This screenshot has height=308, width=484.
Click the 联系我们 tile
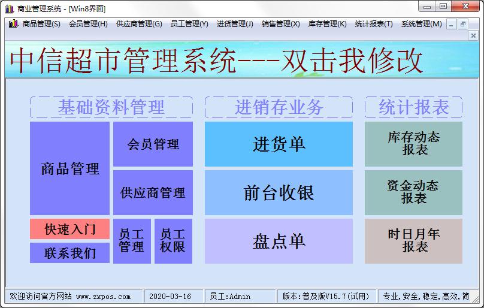[69, 253]
